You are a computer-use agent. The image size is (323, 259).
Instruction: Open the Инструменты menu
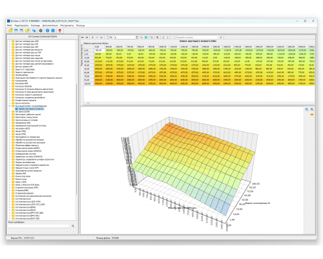(67, 25)
